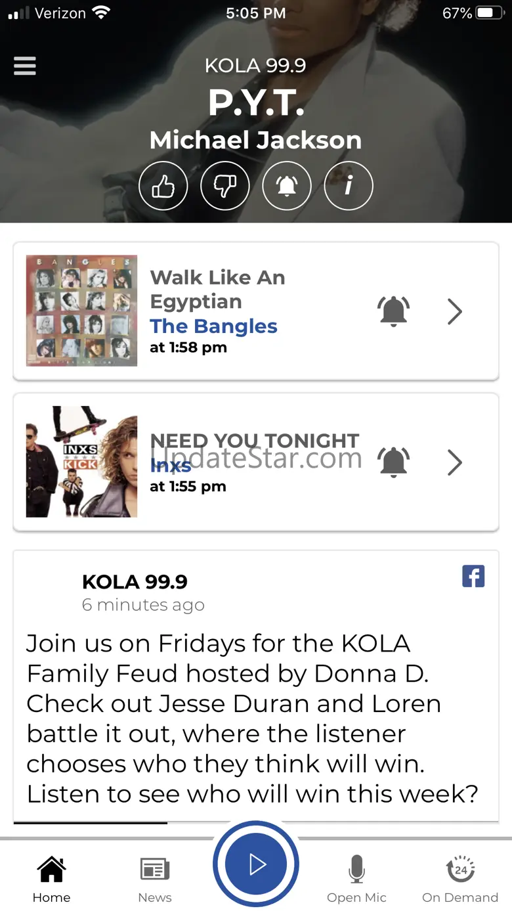The width and height of the screenshot is (512, 911).
Task: Open the News tab
Action: click(x=155, y=879)
